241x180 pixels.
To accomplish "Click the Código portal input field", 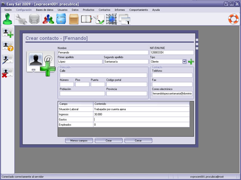I will point(127,84).
